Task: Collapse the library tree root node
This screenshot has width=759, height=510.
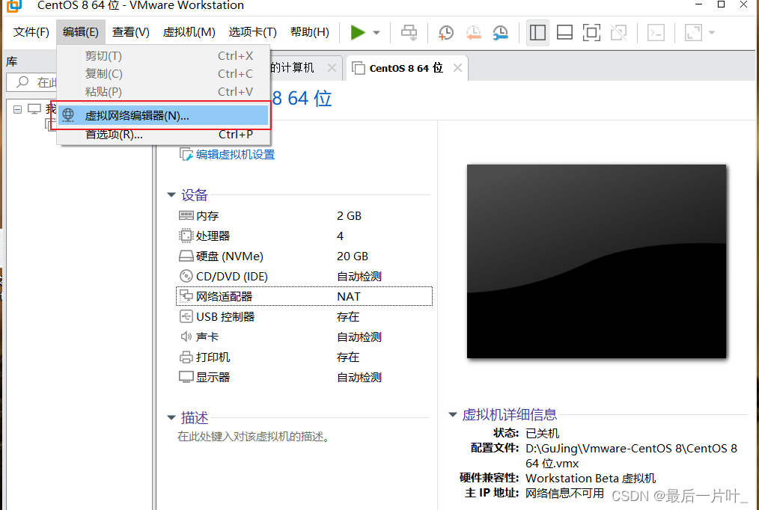Action: pyautogui.click(x=17, y=109)
